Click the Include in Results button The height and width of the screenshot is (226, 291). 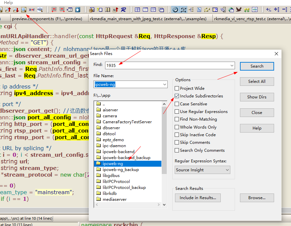(198, 198)
